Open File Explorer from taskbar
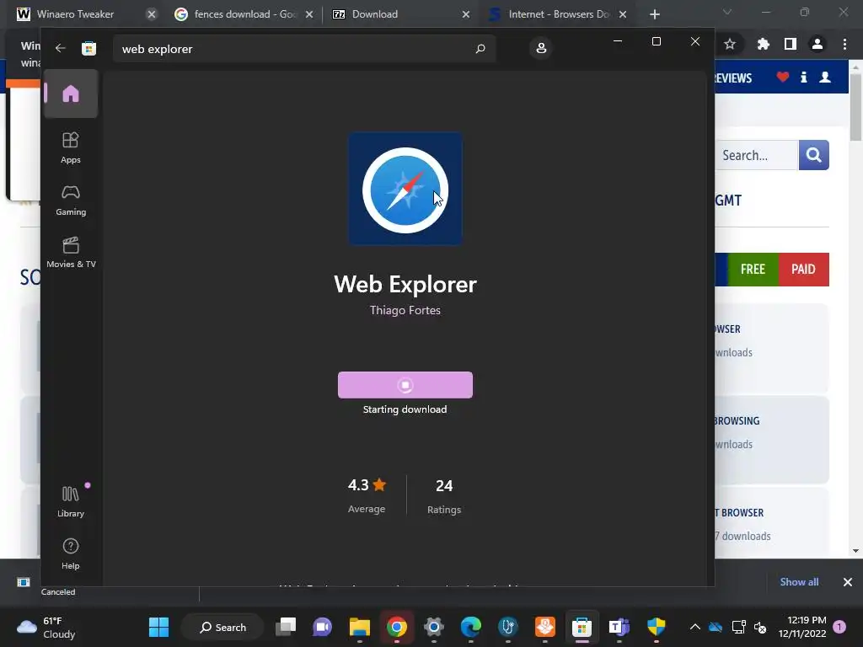This screenshot has height=647, width=863. [359, 627]
